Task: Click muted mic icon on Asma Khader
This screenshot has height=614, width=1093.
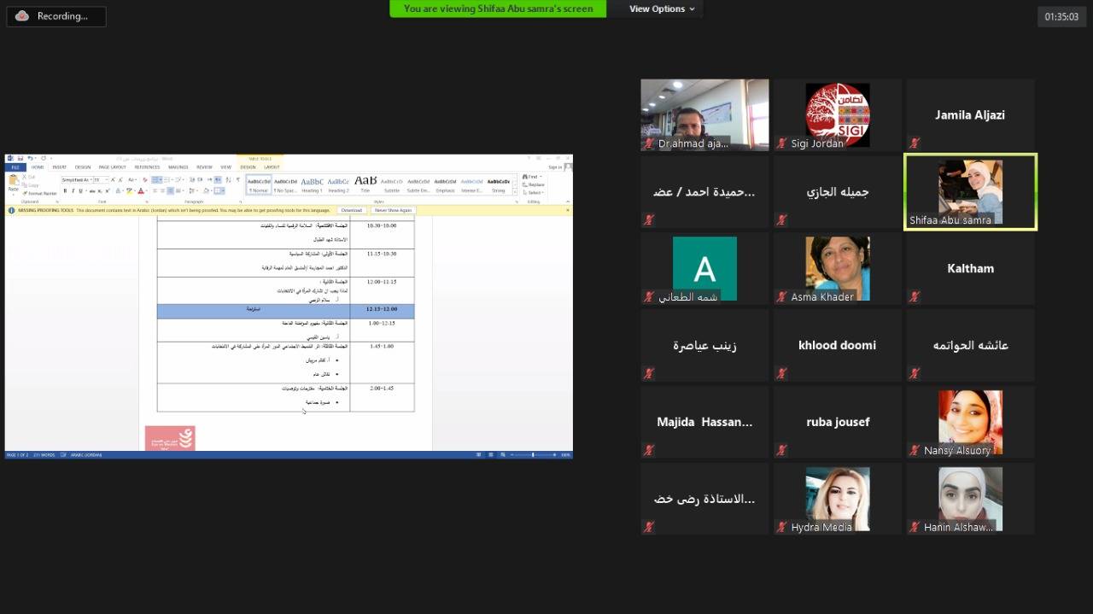Action: pyautogui.click(x=781, y=297)
